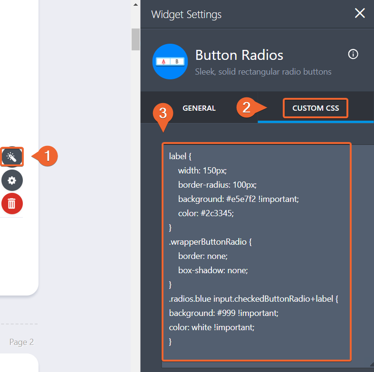Delete the field using the red trash icon
This screenshot has width=374, height=372.
point(12,204)
